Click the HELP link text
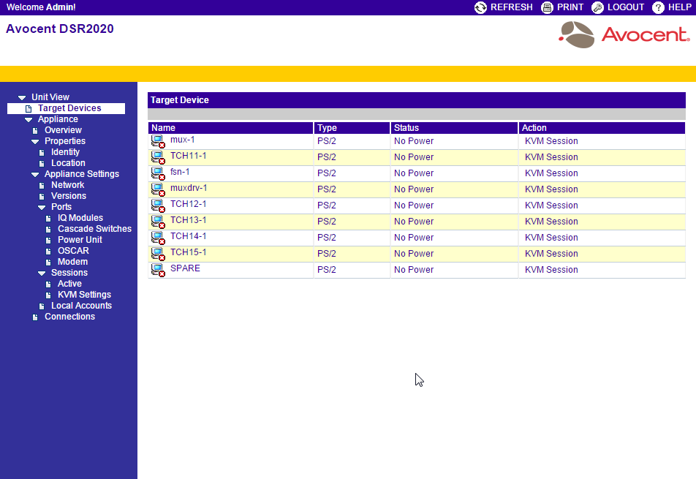 click(x=680, y=7)
